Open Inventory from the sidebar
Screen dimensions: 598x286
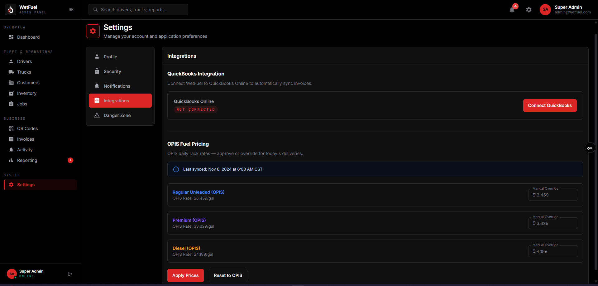40,93
